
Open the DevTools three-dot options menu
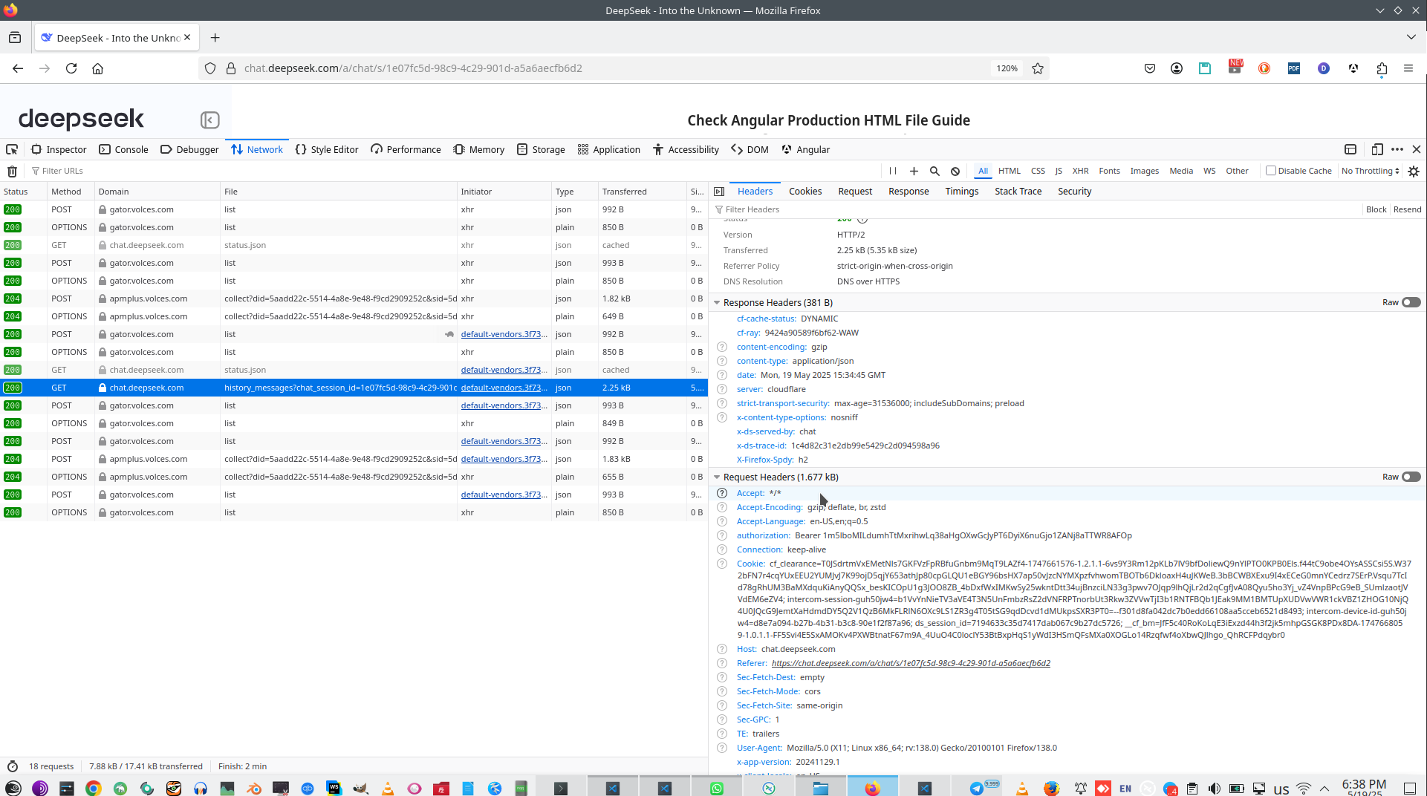1397,149
